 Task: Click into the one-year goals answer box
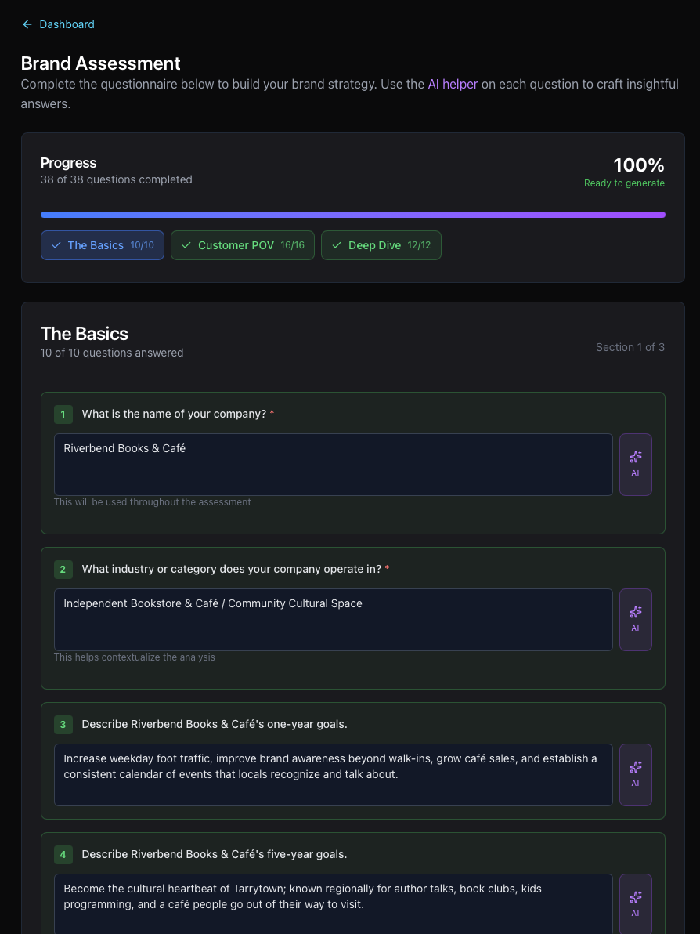[333, 774]
